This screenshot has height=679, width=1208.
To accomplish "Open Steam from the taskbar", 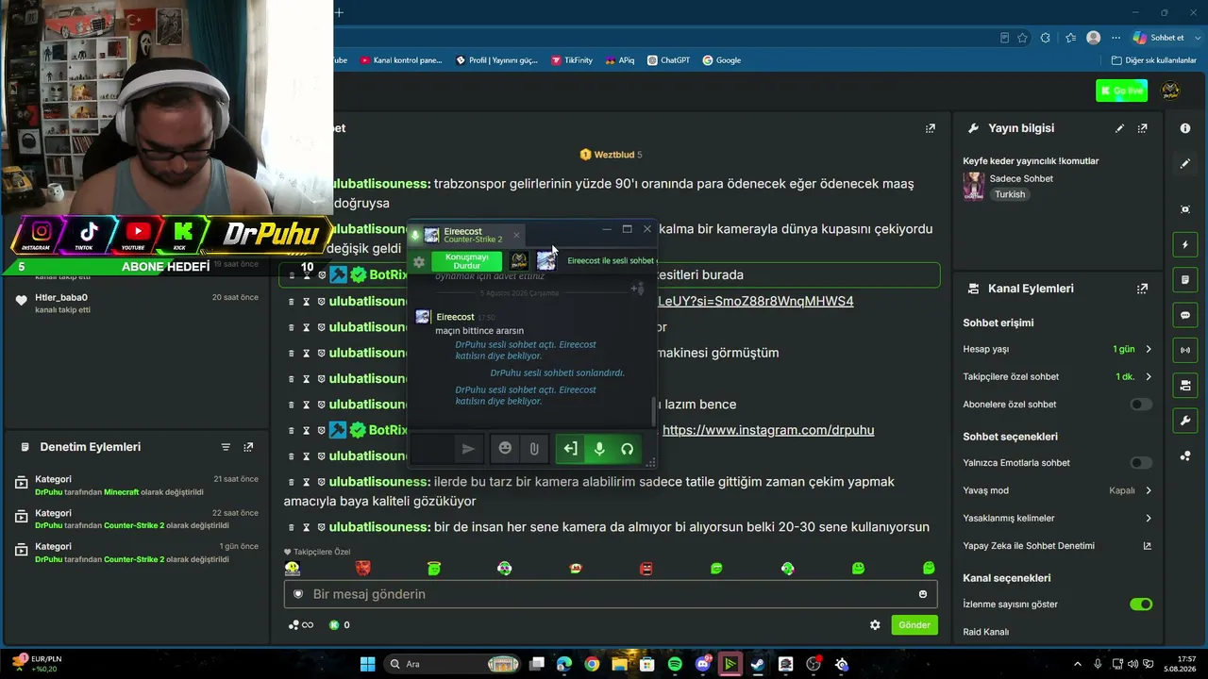I will pyautogui.click(x=757, y=664).
